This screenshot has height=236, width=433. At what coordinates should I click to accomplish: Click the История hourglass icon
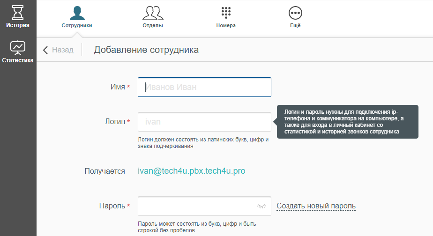(18, 12)
